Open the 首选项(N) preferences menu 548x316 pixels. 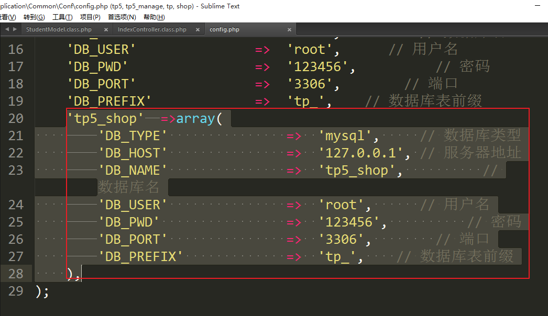click(122, 17)
